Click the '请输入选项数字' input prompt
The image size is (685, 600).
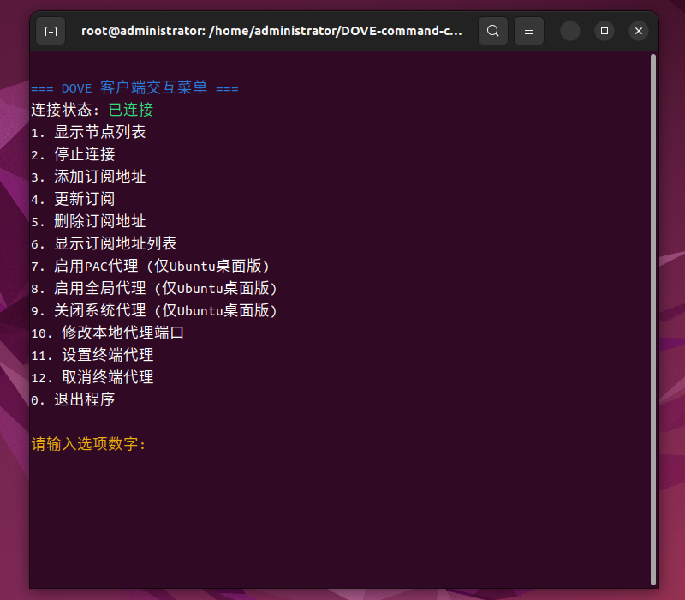pyautogui.click(x=89, y=444)
